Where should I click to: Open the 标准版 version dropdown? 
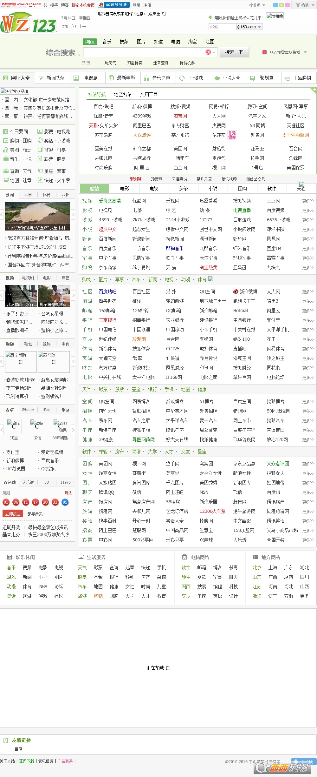click(257, 5)
